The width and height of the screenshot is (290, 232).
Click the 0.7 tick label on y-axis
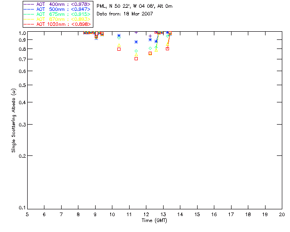tap(22, 59)
